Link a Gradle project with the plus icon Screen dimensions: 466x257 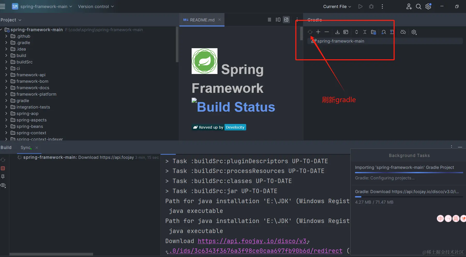coord(318,32)
